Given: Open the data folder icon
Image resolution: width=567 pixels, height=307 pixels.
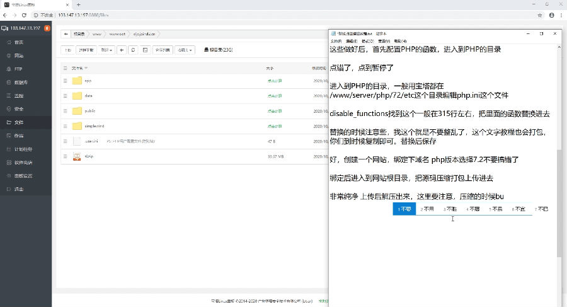Looking at the screenshot, I should coord(77,96).
